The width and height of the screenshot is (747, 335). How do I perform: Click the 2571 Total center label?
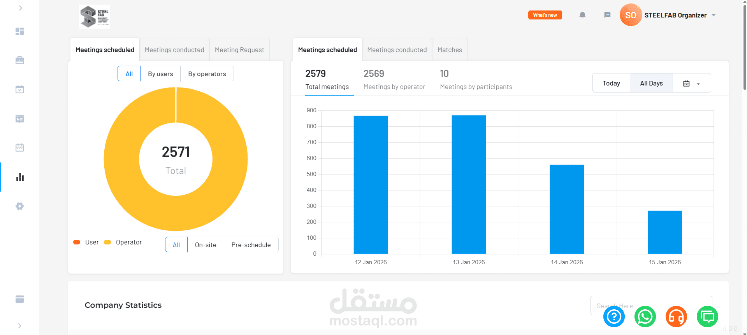click(x=176, y=160)
